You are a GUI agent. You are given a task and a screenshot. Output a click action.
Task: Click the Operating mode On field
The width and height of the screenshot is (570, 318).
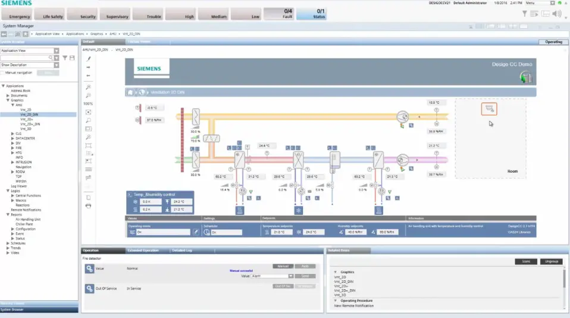(163, 232)
